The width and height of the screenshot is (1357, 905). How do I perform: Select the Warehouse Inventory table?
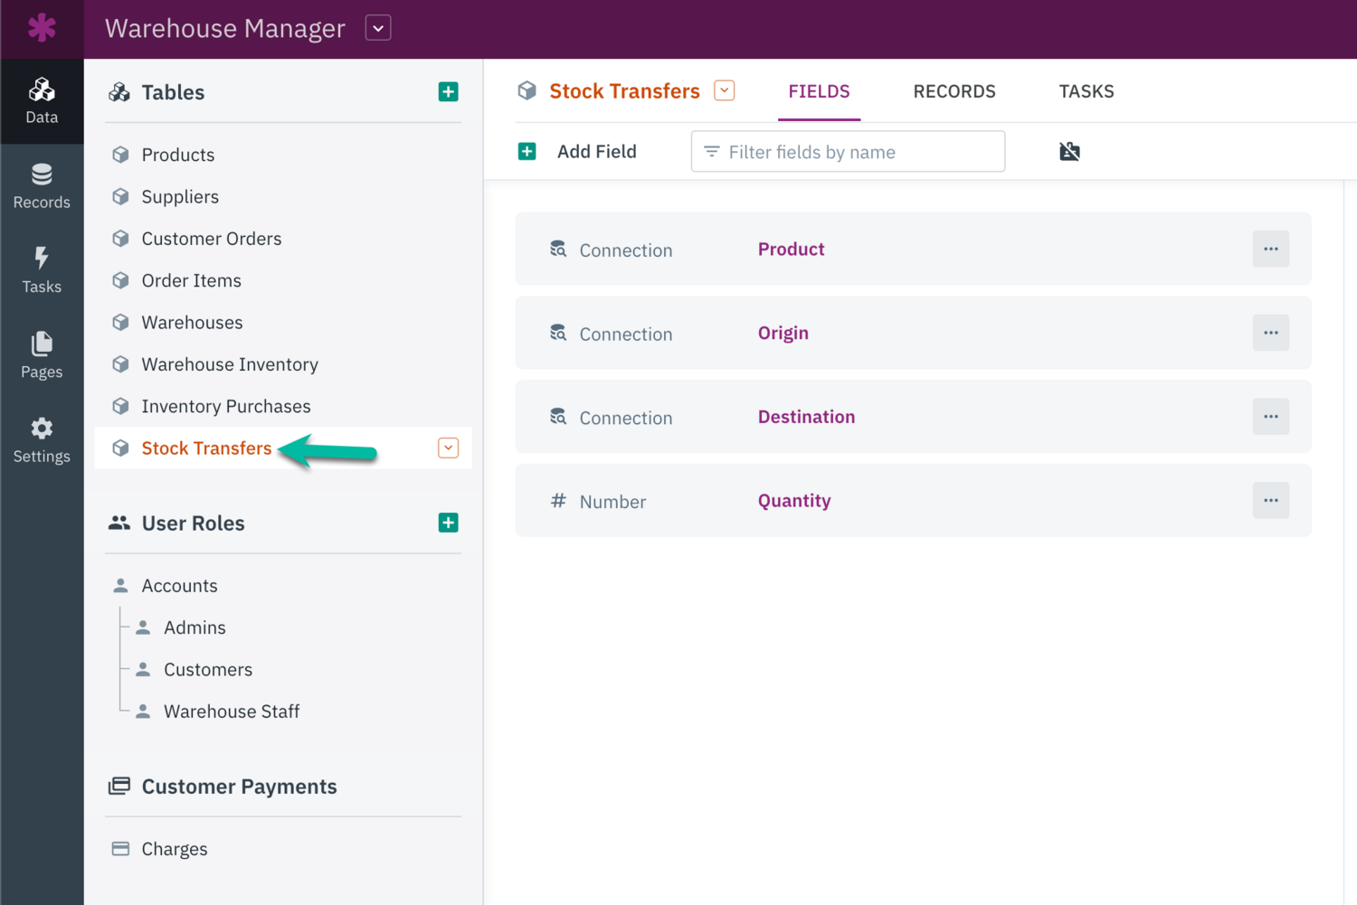[x=230, y=364]
